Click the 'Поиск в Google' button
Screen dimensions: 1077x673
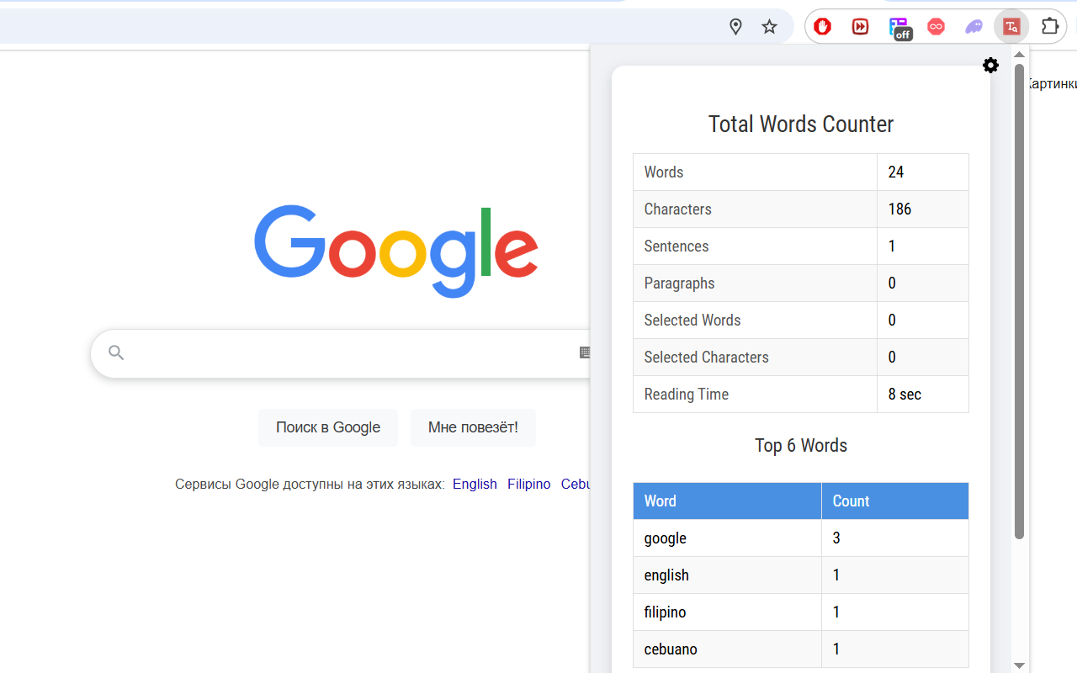[328, 427]
